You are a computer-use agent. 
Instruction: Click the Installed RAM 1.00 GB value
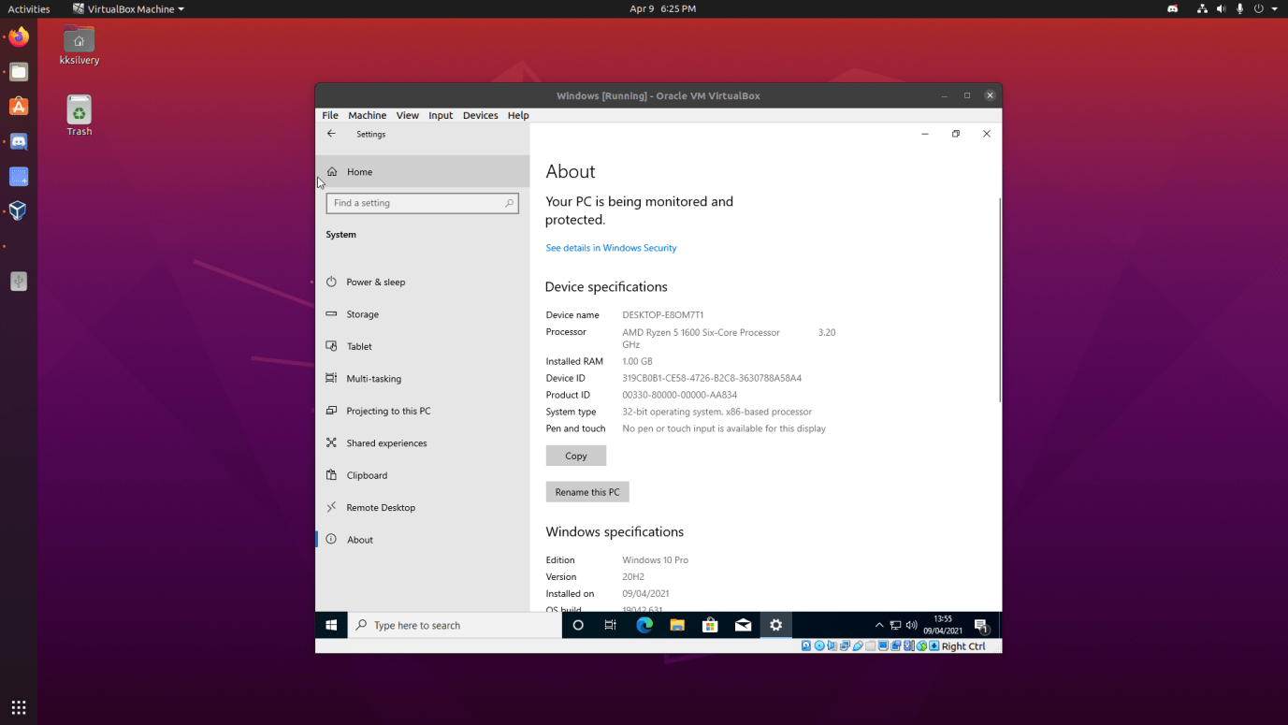(637, 361)
